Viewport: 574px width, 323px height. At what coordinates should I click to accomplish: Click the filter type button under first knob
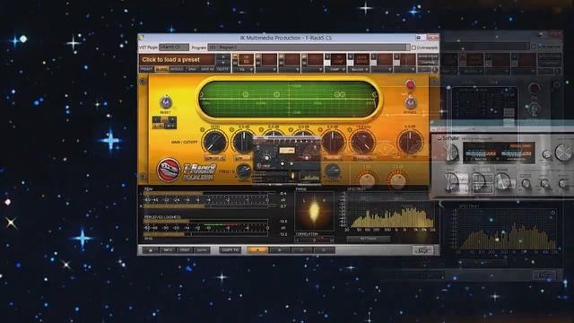[214, 158]
